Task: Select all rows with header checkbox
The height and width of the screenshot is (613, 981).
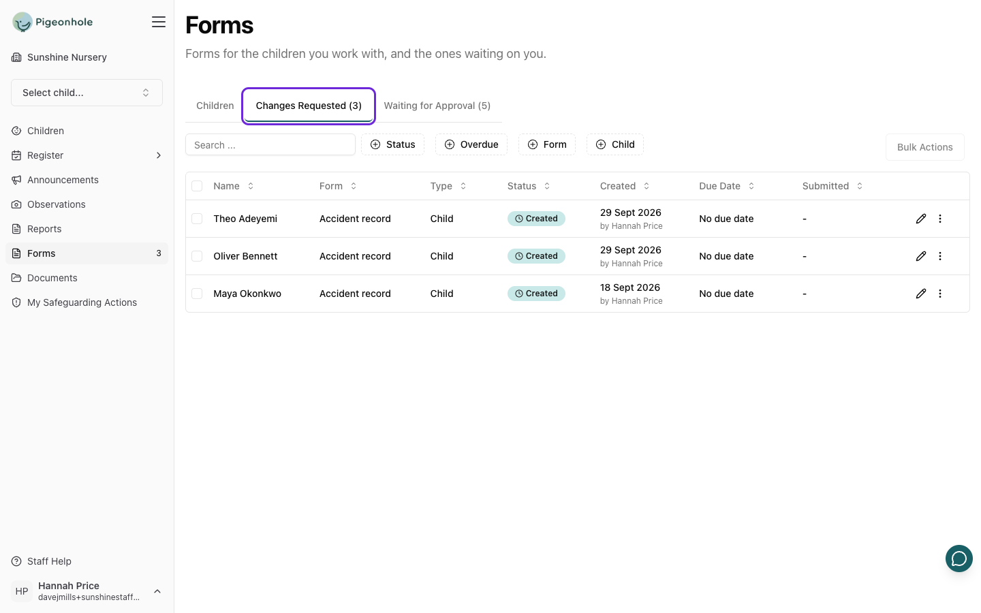Action: point(197,186)
